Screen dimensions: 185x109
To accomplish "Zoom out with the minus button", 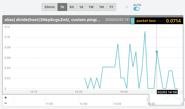I will point(6,103).
